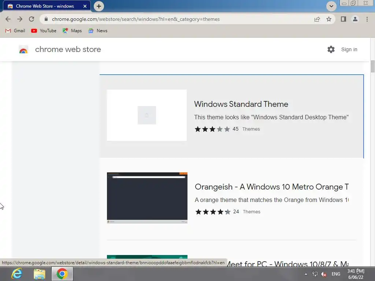Screen dimensions: 375x281
Task: Bookmark this page with the star icon
Action: point(329,19)
